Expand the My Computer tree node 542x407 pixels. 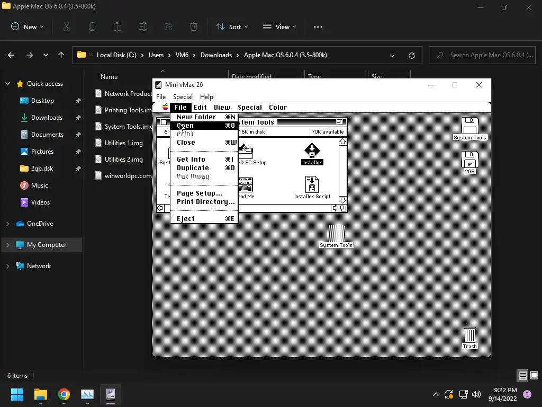[x=7, y=245]
